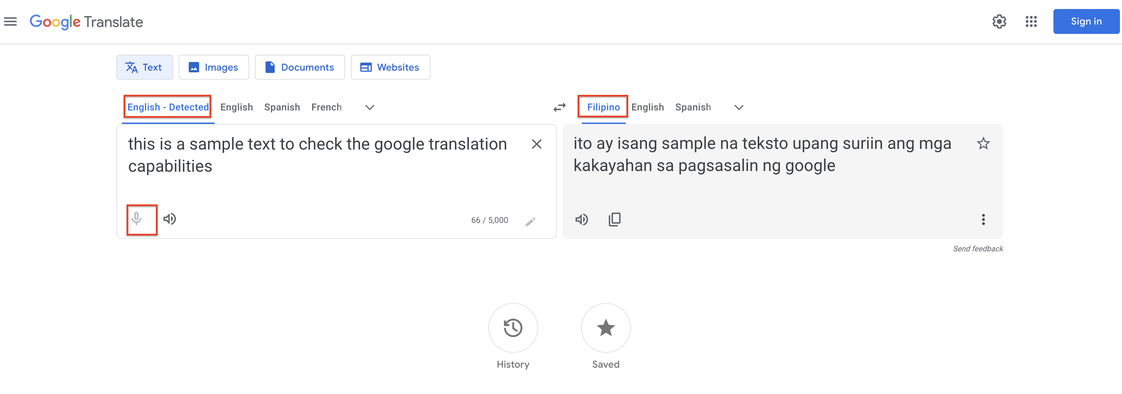Open the main hamburger menu
1122x394 pixels.
[10, 21]
